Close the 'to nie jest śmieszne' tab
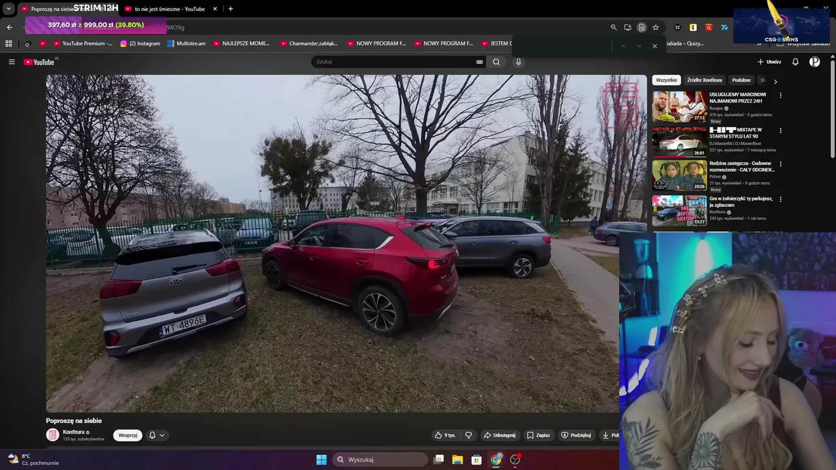Image resolution: width=836 pixels, height=470 pixels. [x=215, y=9]
